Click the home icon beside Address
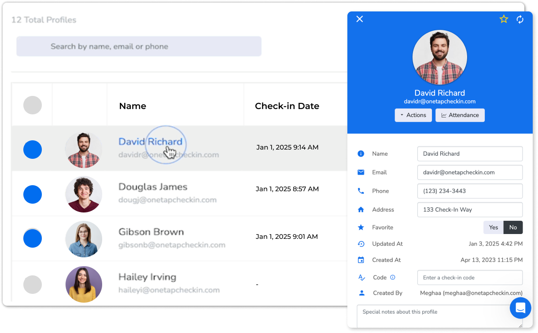Image resolution: width=538 pixels, height=333 pixels. click(361, 210)
